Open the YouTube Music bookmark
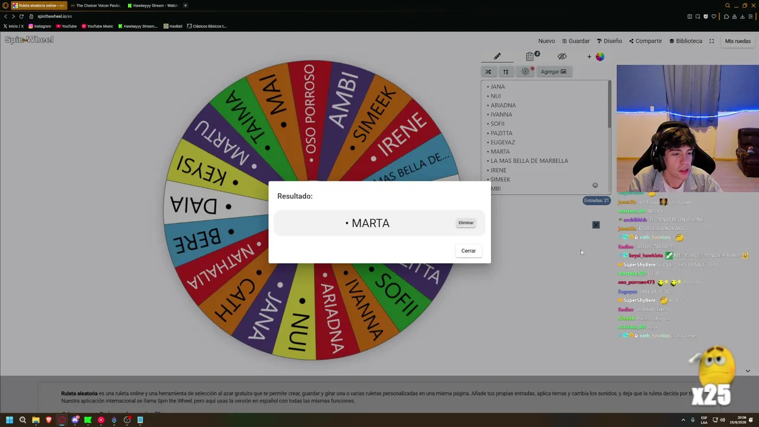This screenshot has width=759, height=427. coord(97,26)
